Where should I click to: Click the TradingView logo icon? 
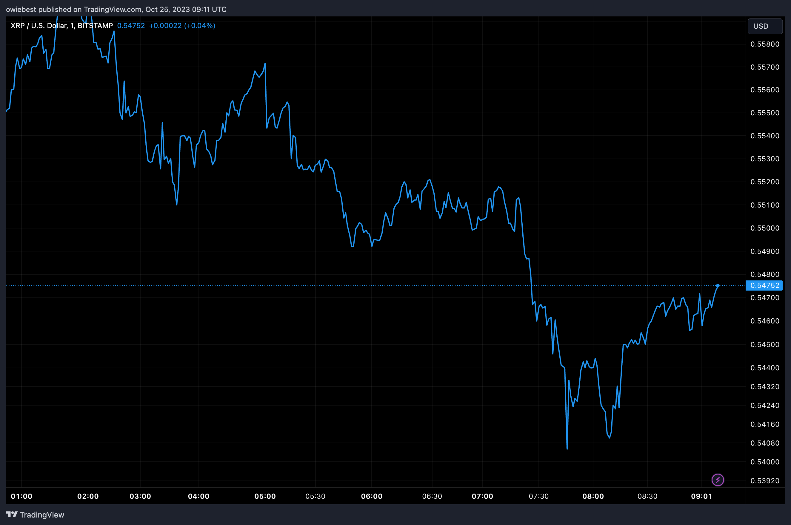coord(11,514)
